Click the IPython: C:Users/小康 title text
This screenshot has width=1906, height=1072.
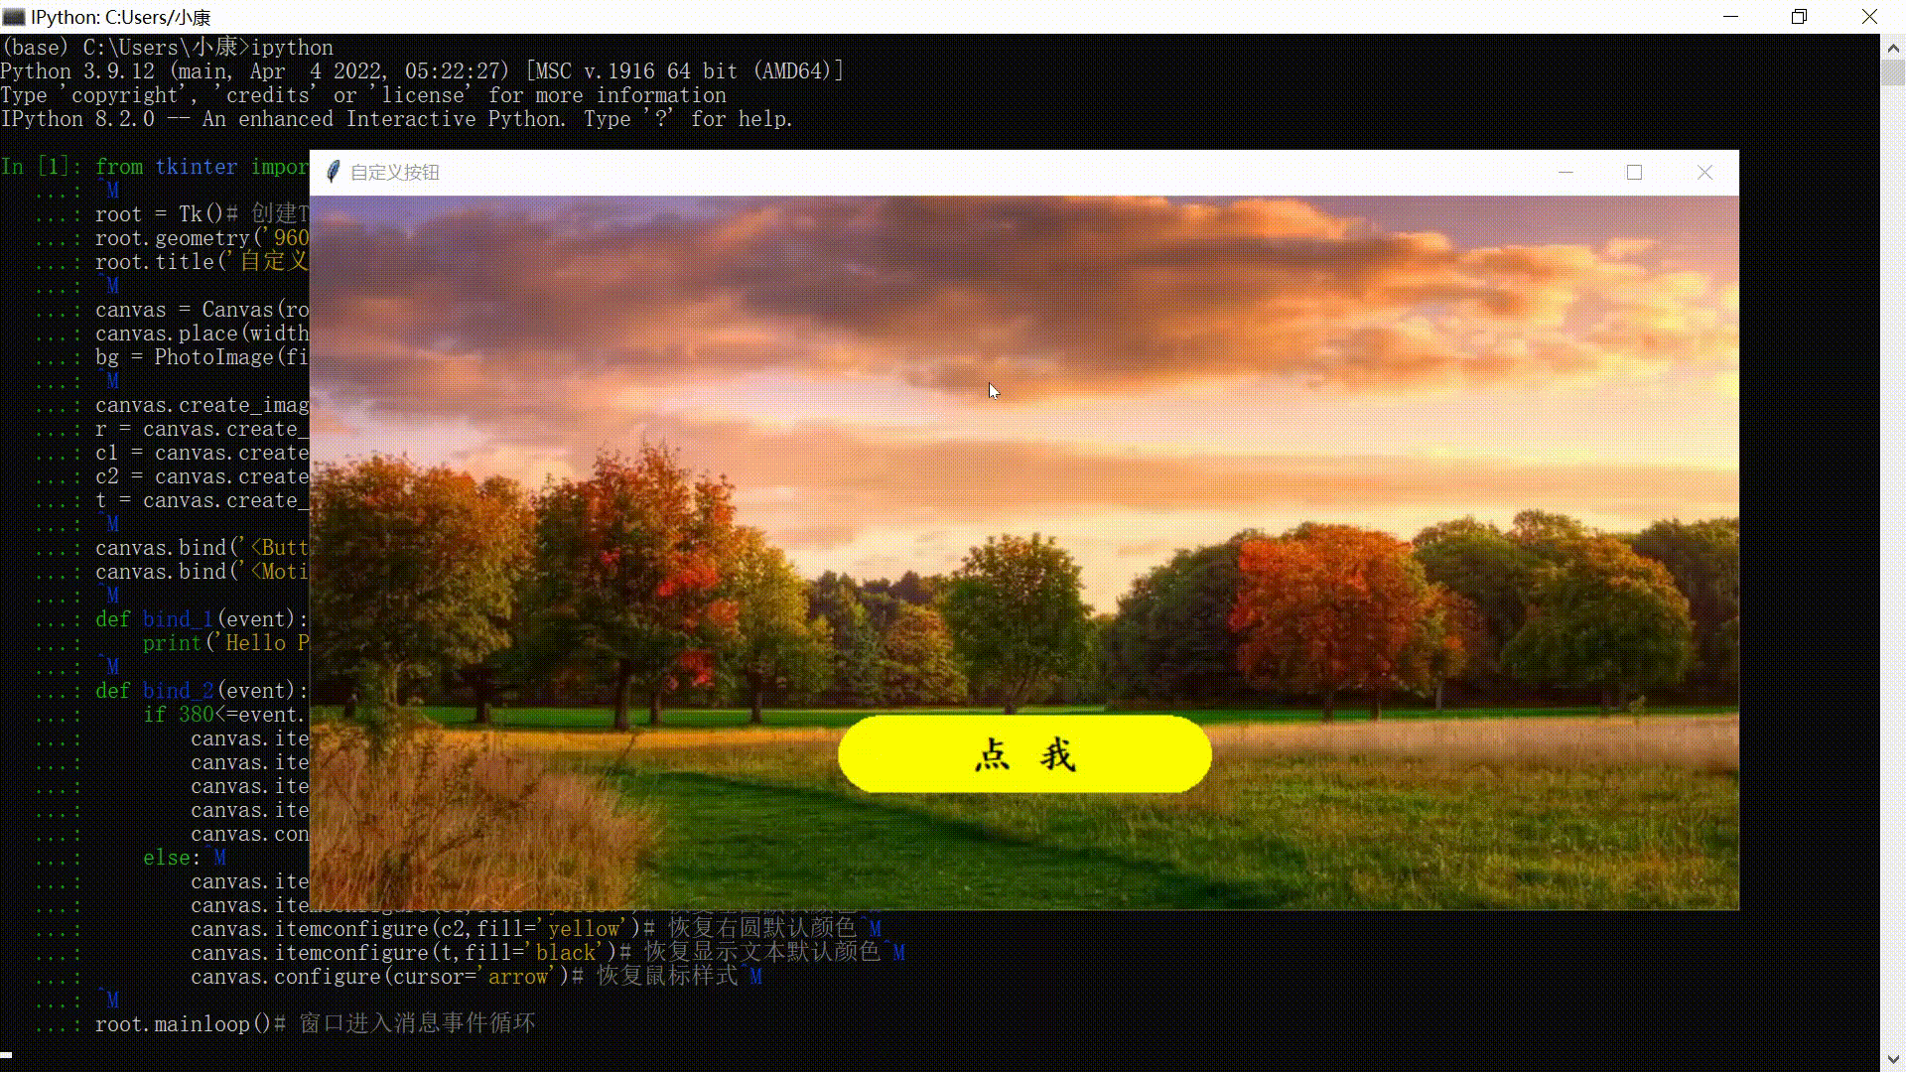coord(121,17)
